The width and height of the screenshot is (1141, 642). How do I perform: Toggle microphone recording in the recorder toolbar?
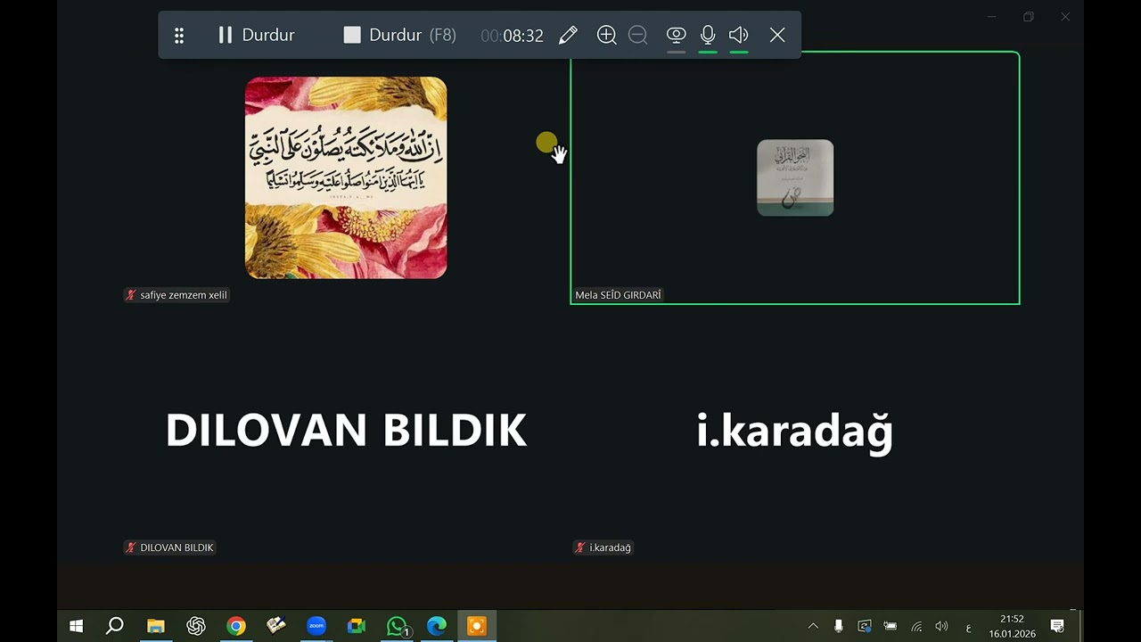click(708, 35)
